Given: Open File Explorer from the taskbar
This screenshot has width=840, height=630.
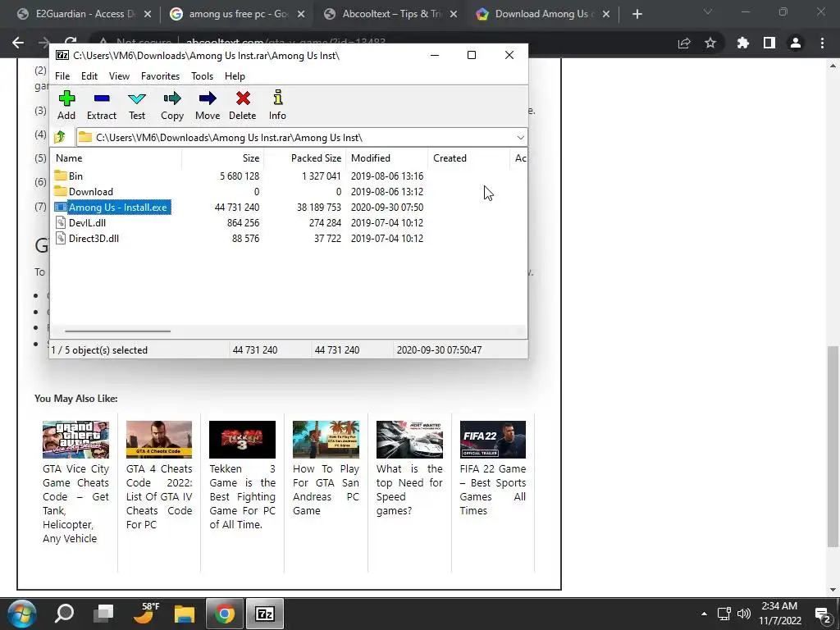Looking at the screenshot, I should (185, 614).
